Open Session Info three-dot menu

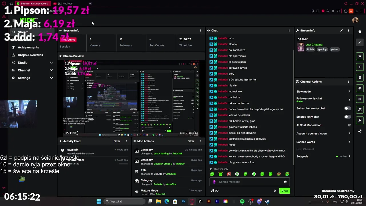(200, 30)
